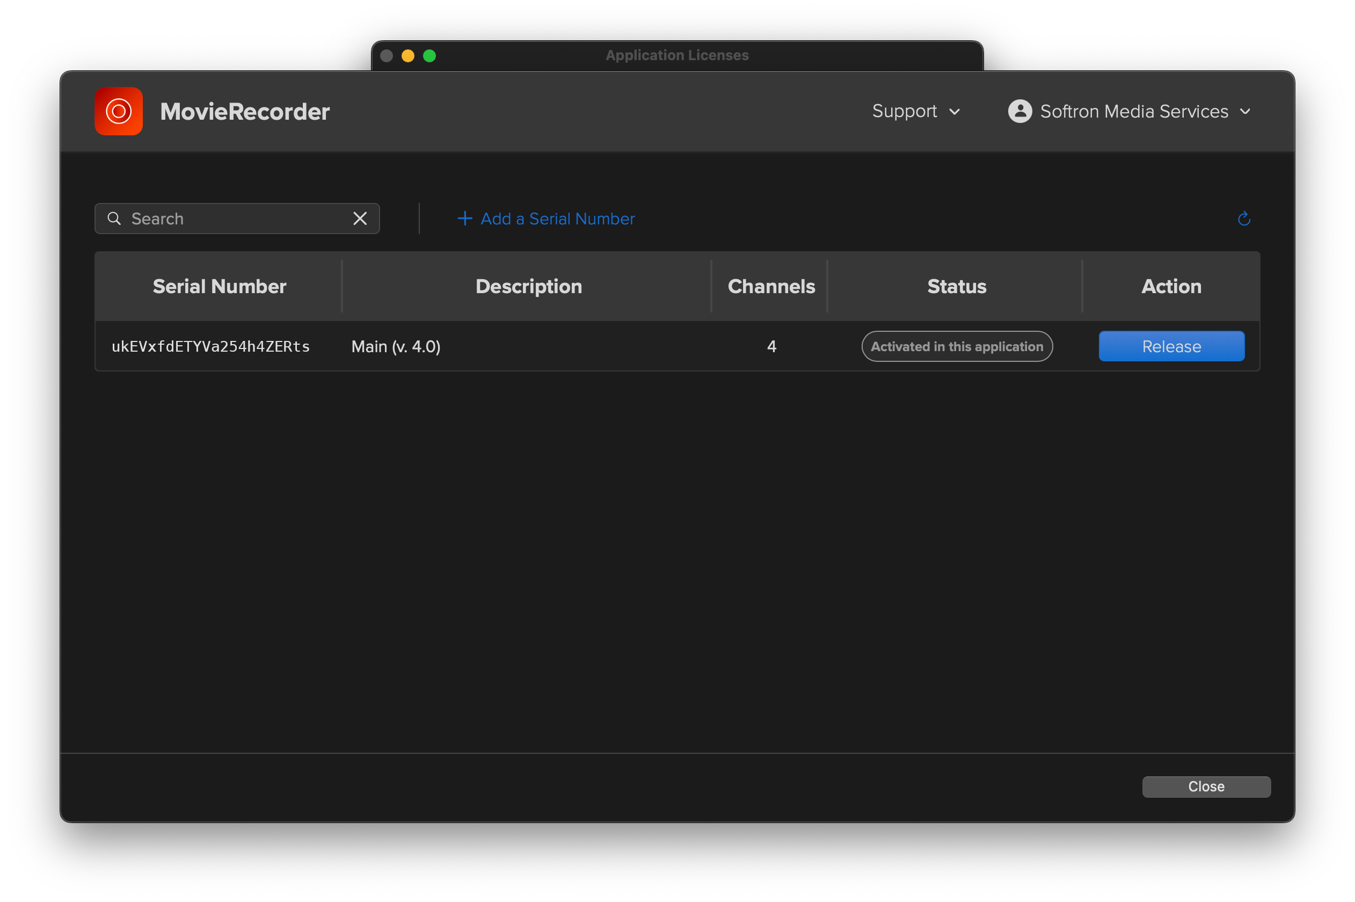Click the refresh licenses icon

click(1243, 219)
